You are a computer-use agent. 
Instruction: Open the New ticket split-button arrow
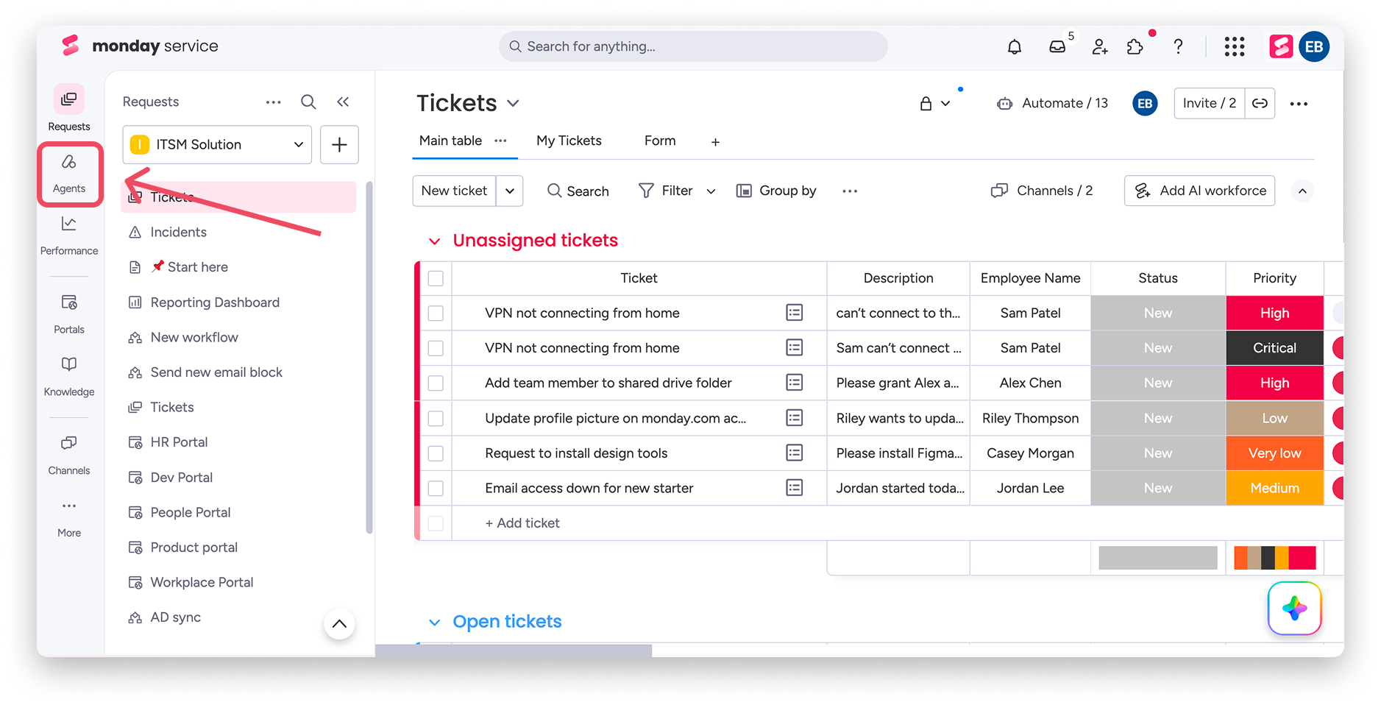510,191
